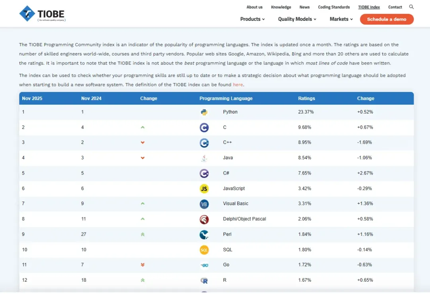The image size is (430, 294).
Task: Click red down arrow in Java row
Action: point(143,158)
